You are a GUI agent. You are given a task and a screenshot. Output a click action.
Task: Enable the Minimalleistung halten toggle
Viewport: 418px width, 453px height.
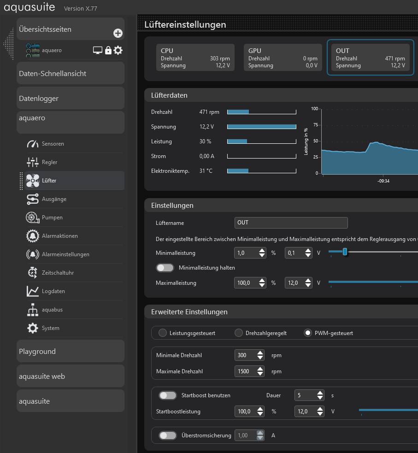pyautogui.click(x=165, y=268)
